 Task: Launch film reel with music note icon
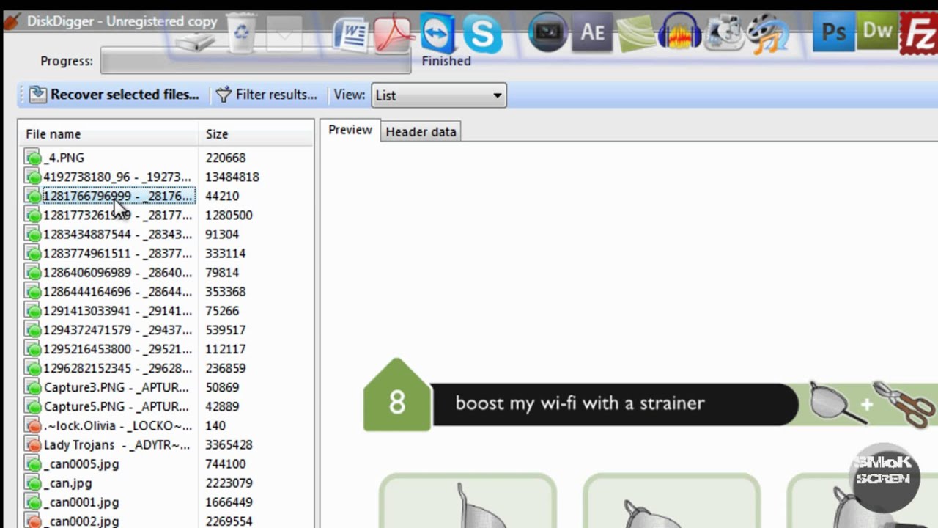pyautogui.click(x=768, y=33)
